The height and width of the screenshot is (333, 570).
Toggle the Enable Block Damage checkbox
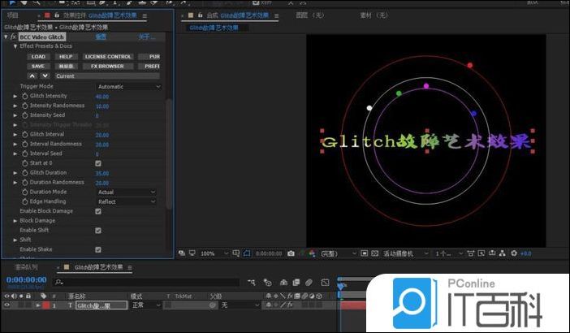[x=98, y=211]
